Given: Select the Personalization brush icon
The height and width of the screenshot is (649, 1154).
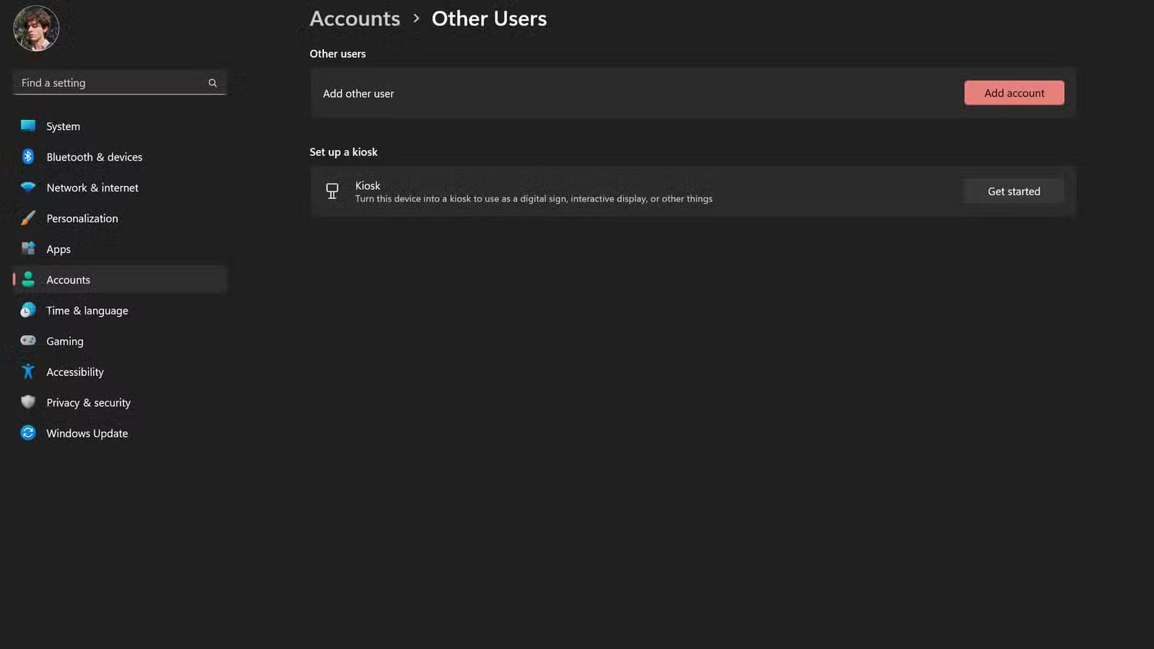Looking at the screenshot, I should click(28, 218).
